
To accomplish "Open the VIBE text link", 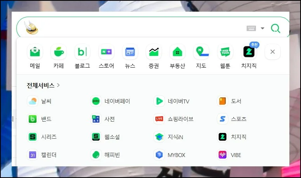I will pos(236,155).
